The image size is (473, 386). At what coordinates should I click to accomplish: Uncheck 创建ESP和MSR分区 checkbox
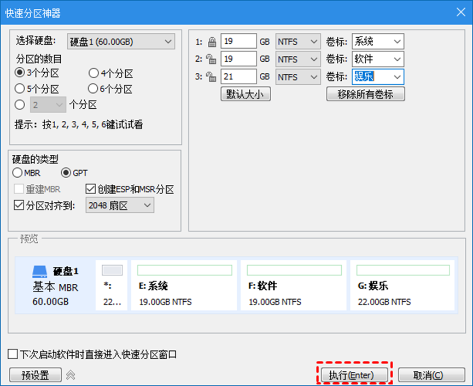tap(91, 190)
